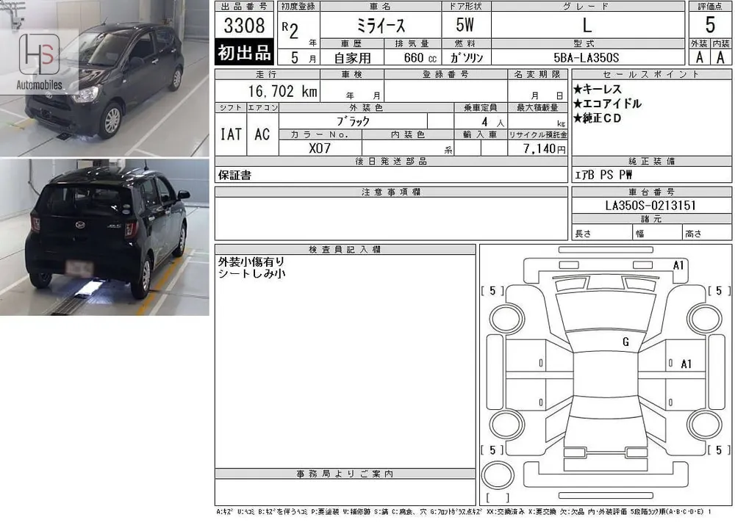Select the model code 5BA-LA350S

click(586, 57)
